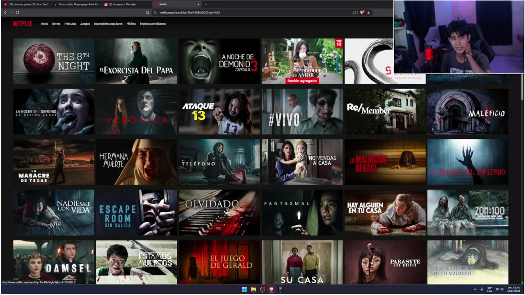Image resolution: width=525 pixels, height=295 pixels.
Task: Open Series in Netflix navigation
Action: point(56,24)
